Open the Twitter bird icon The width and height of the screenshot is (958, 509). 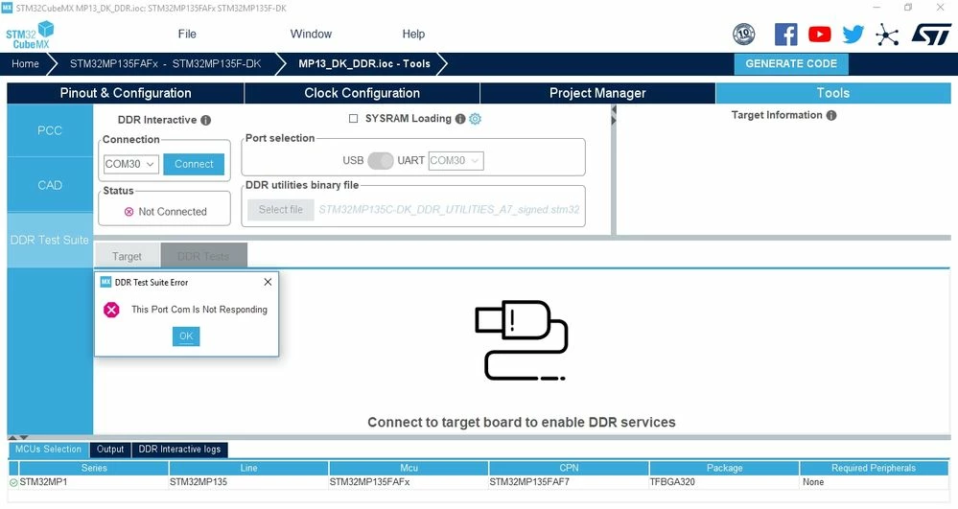click(x=853, y=35)
